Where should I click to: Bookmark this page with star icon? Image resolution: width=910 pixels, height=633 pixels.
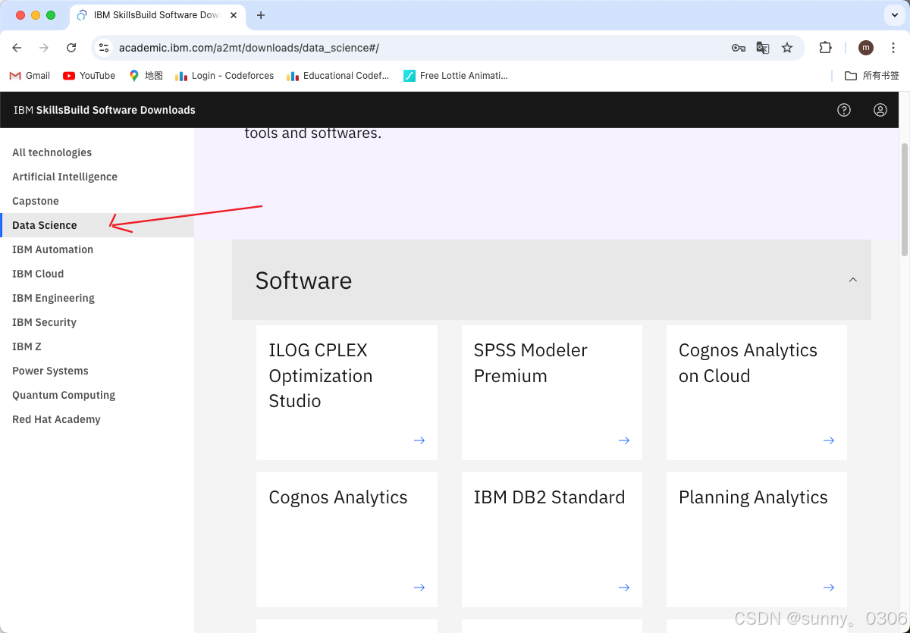787,48
